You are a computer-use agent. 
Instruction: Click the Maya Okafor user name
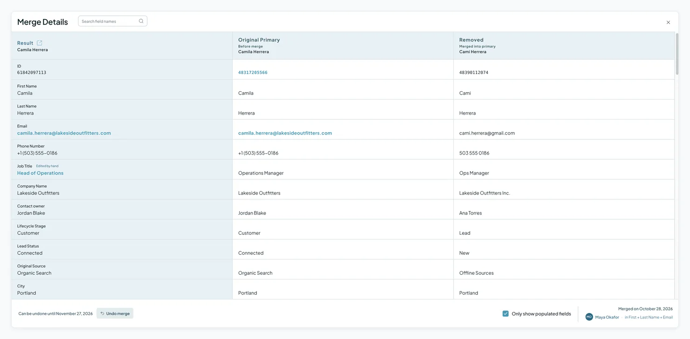point(607,317)
